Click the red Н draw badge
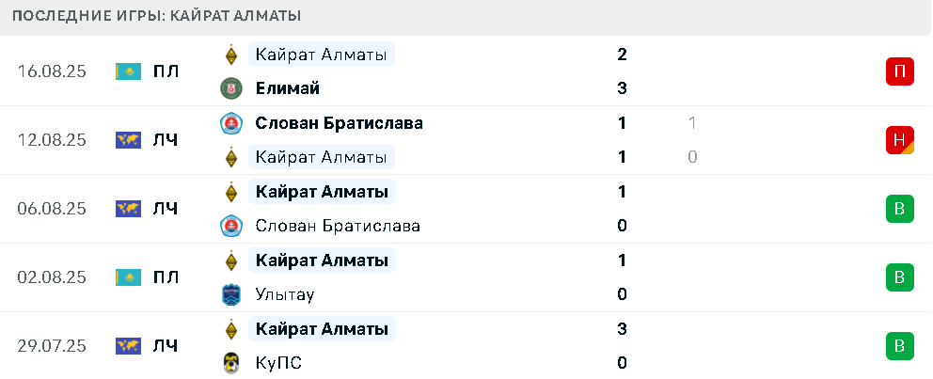The image size is (933, 379). (x=899, y=140)
